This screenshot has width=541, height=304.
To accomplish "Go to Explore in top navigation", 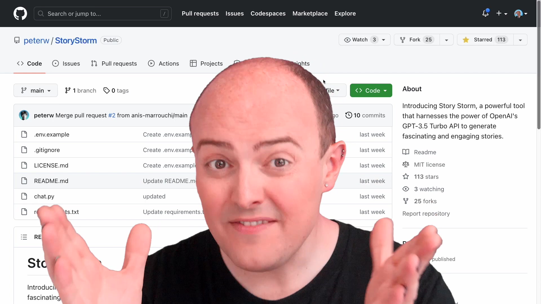I will click(345, 14).
